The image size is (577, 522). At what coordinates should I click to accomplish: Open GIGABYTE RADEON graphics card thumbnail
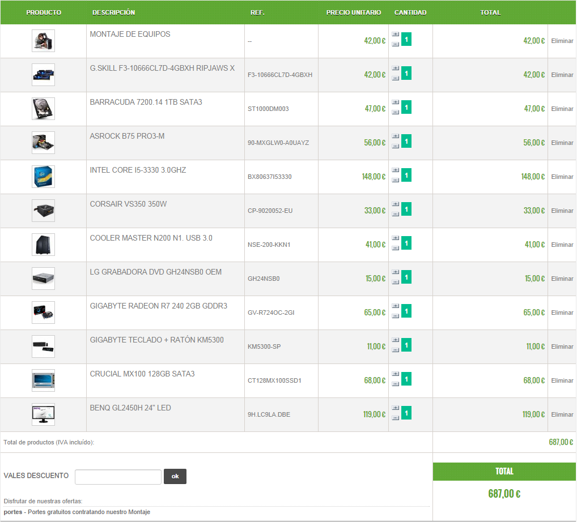coord(44,313)
